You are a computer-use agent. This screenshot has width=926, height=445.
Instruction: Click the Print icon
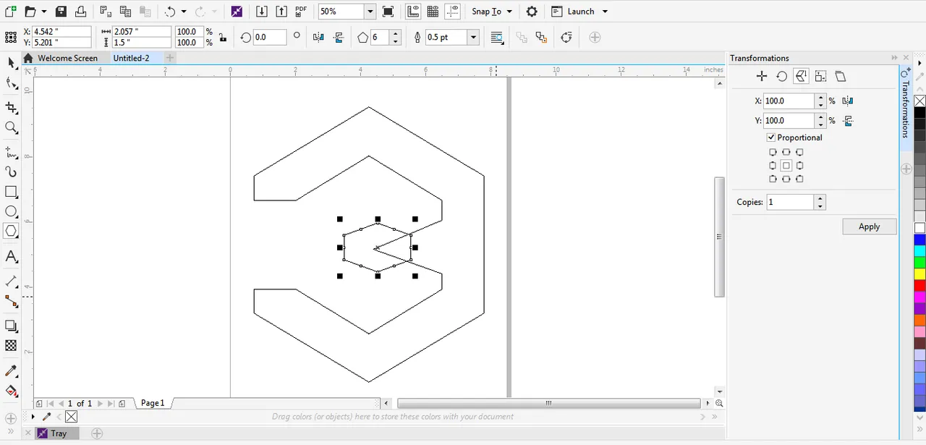[81, 12]
